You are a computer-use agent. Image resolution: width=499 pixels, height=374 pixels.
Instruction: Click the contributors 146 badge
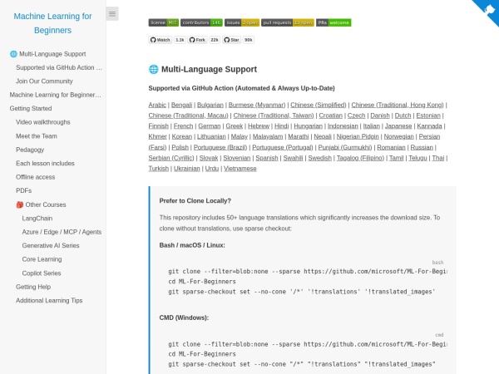pyautogui.click(x=201, y=22)
